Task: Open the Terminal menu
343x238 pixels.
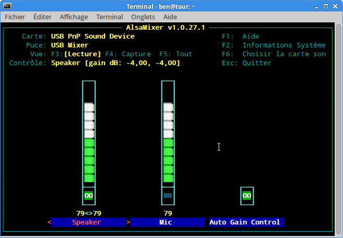Action: (110, 17)
